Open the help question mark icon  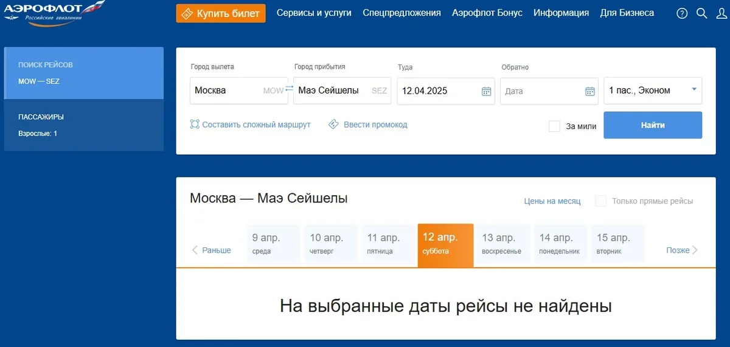(682, 13)
